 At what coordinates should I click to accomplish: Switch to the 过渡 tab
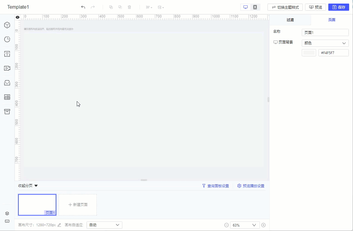coord(290,20)
